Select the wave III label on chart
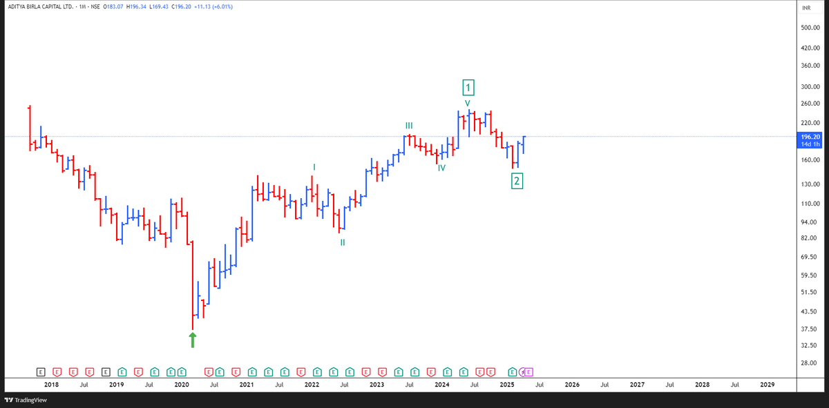 coord(409,125)
